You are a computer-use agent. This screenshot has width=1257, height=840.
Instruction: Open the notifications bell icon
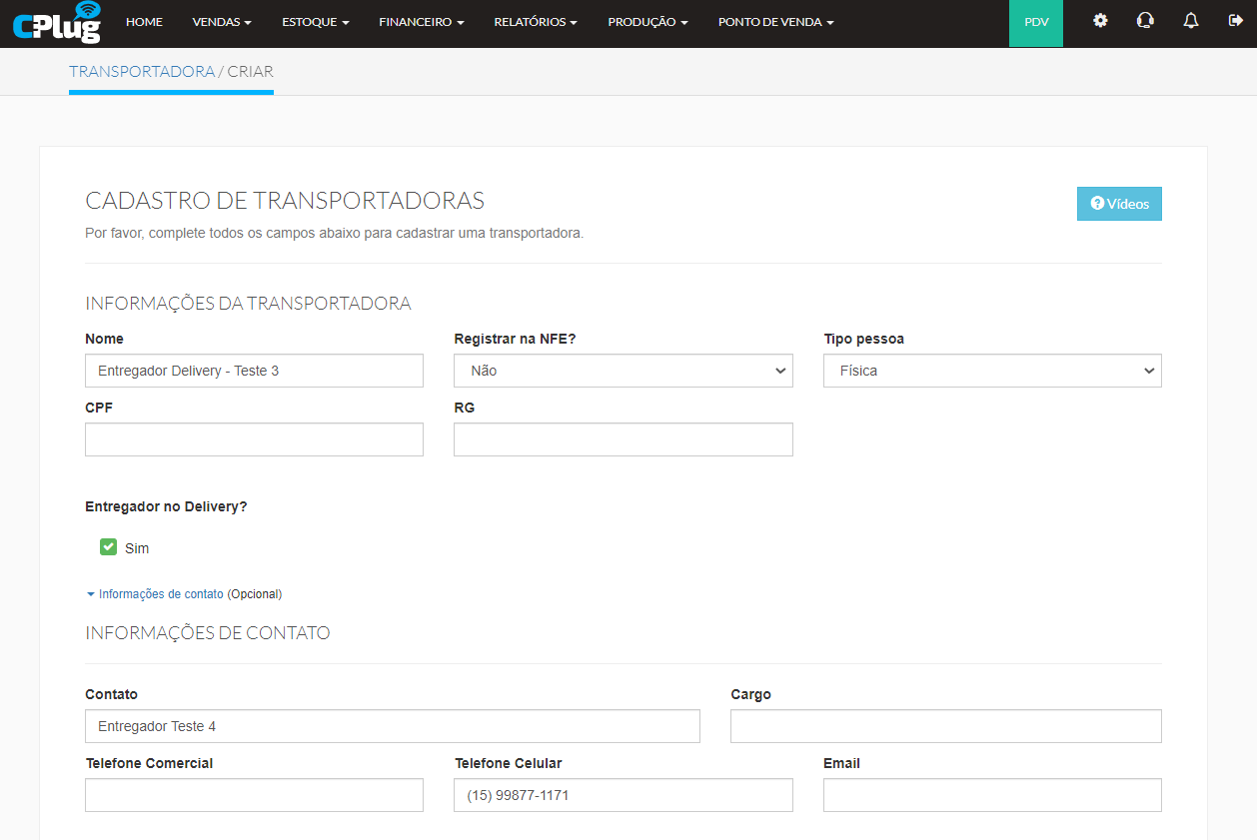[x=1190, y=20]
